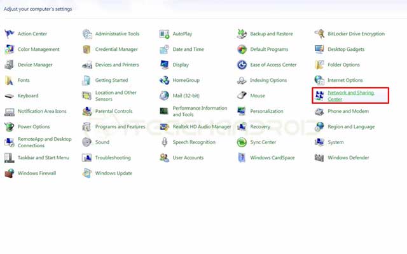407x254 pixels.
Task: Open the Default Programs icon
Action: click(242, 50)
